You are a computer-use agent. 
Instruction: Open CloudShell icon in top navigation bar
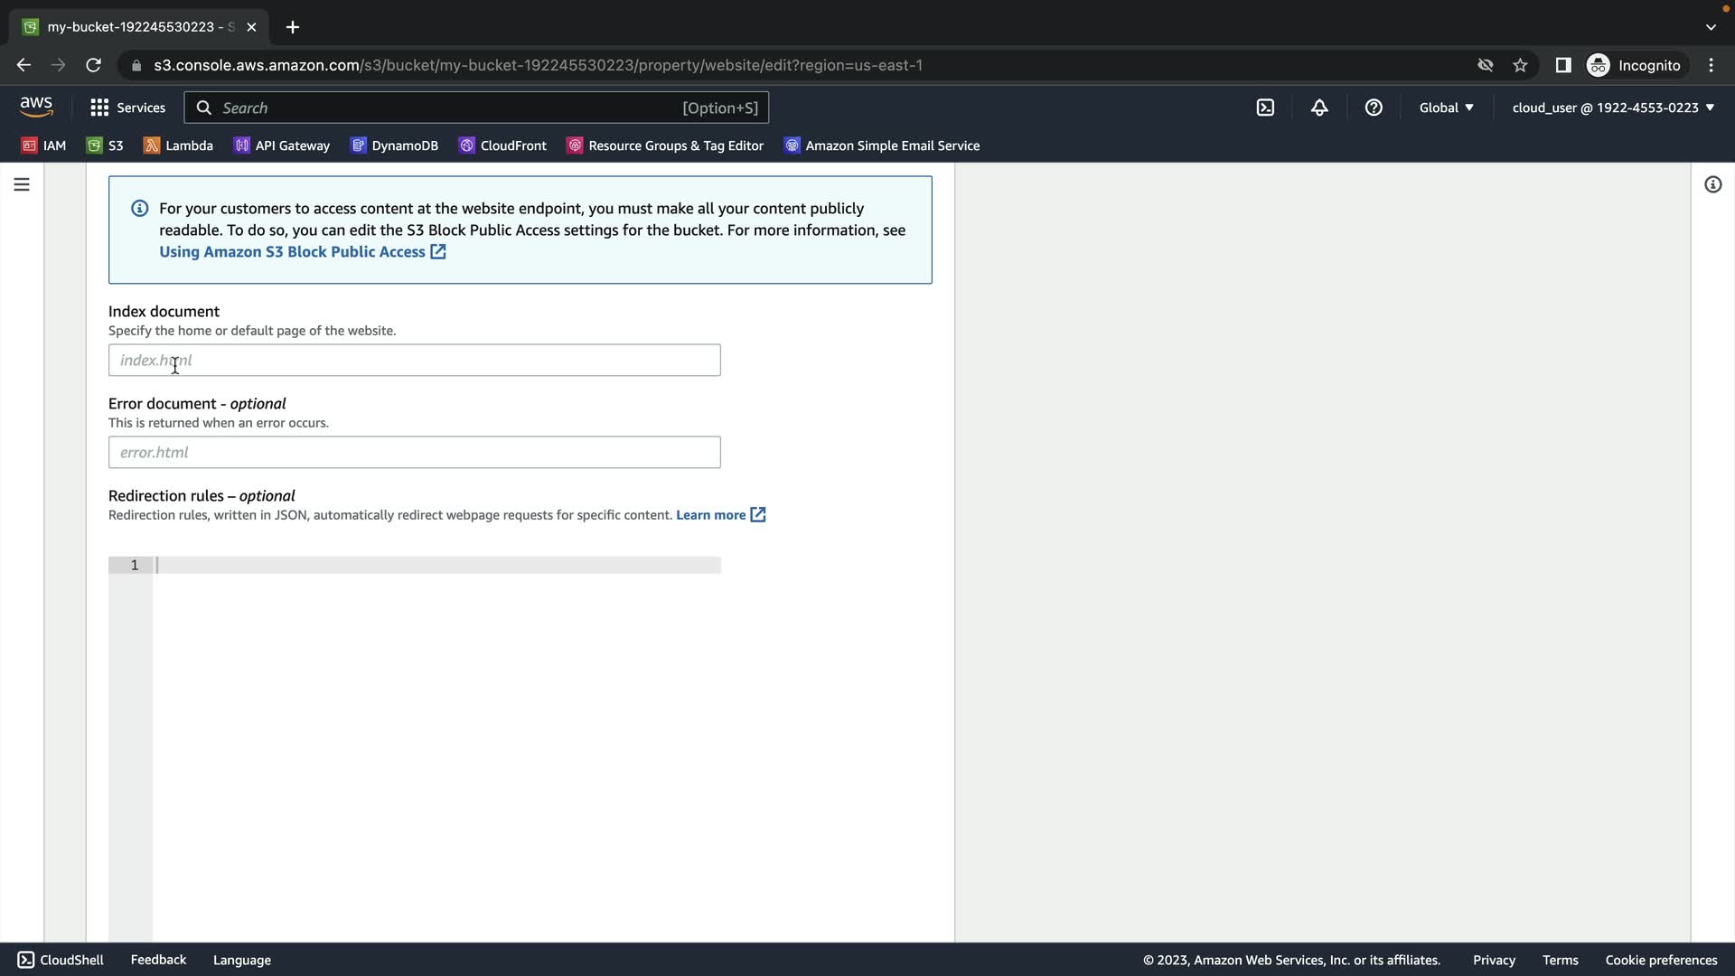[x=1265, y=108]
